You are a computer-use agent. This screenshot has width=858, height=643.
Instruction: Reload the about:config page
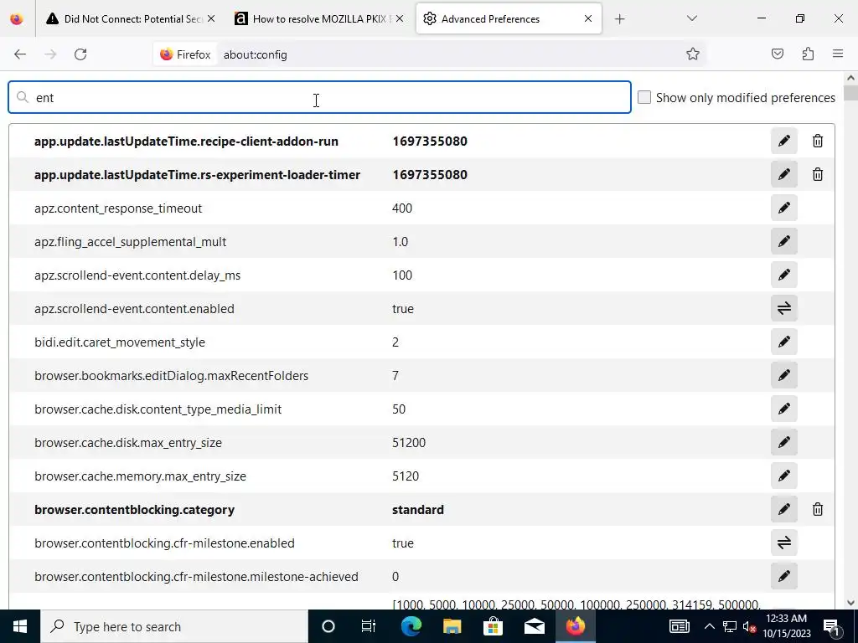[x=80, y=54]
